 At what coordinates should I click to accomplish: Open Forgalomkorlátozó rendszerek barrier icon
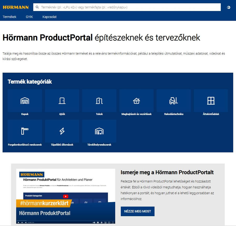pyautogui.click(x=25, y=131)
